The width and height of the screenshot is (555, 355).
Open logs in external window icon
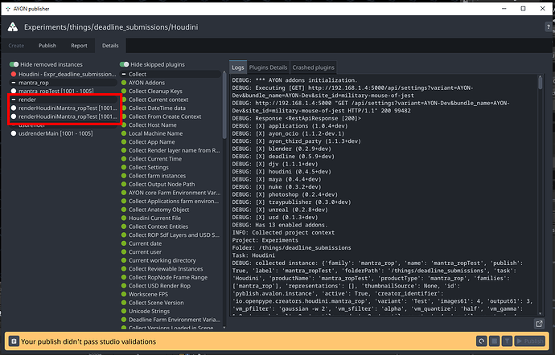point(539,324)
